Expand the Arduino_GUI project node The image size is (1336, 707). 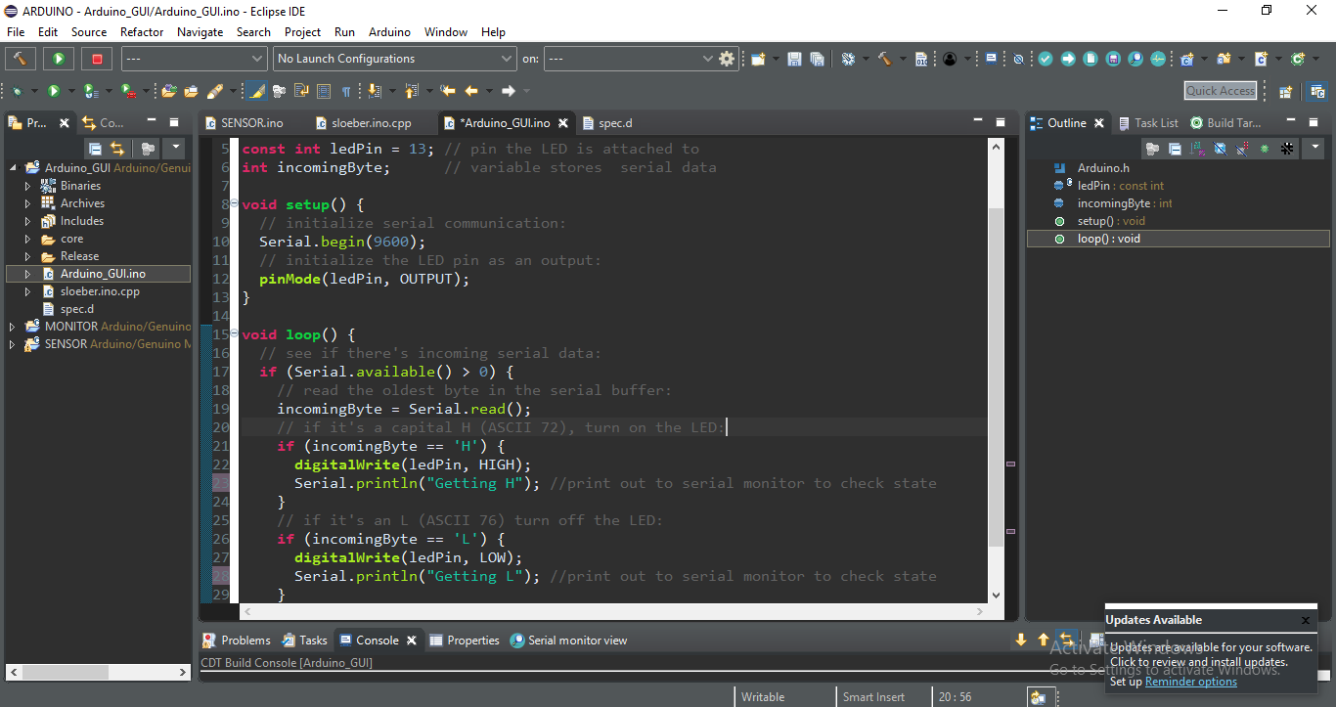click(x=14, y=167)
